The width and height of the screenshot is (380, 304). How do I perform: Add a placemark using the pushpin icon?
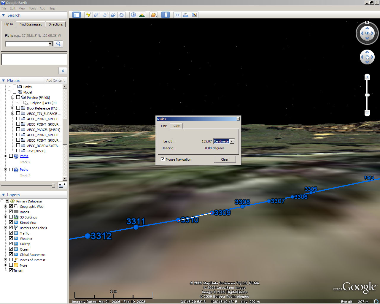tap(88, 15)
